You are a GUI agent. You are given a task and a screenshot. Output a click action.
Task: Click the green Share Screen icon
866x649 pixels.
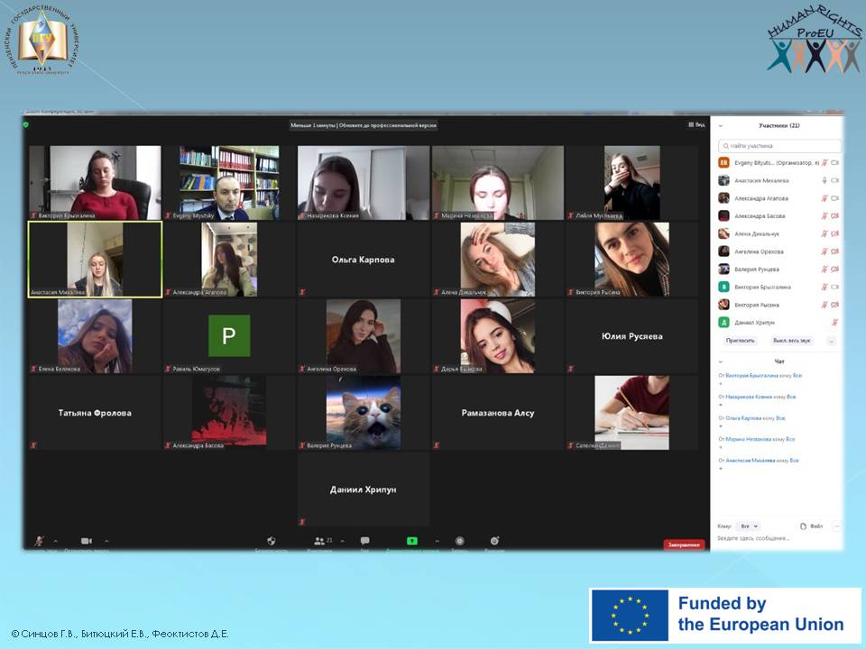412,541
